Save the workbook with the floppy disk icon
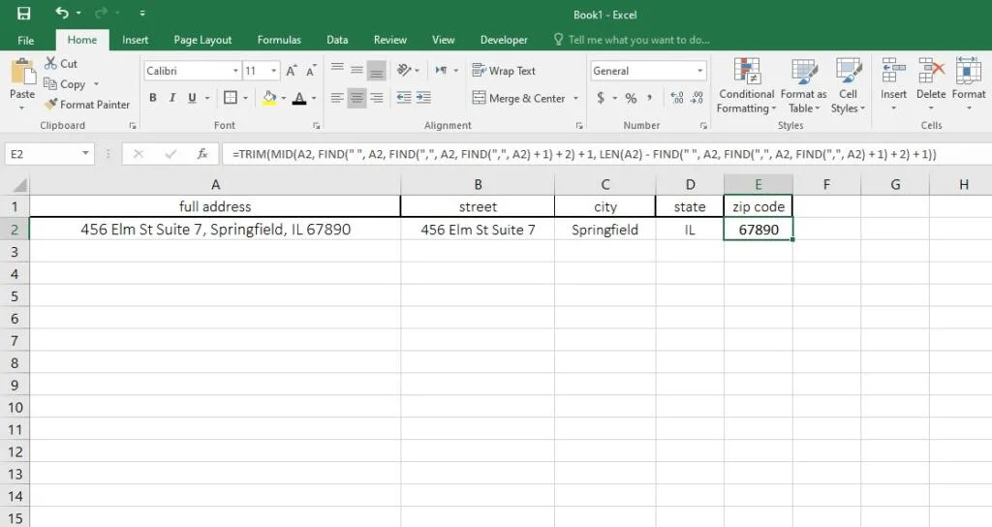This screenshot has height=527, width=992. [23, 14]
